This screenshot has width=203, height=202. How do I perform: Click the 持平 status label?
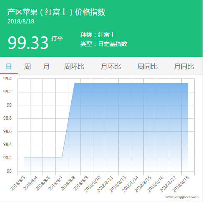[x=57, y=38]
